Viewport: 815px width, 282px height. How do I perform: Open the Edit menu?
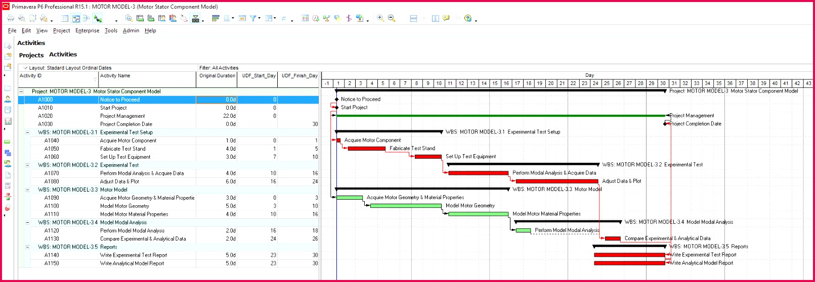click(x=26, y=30)
